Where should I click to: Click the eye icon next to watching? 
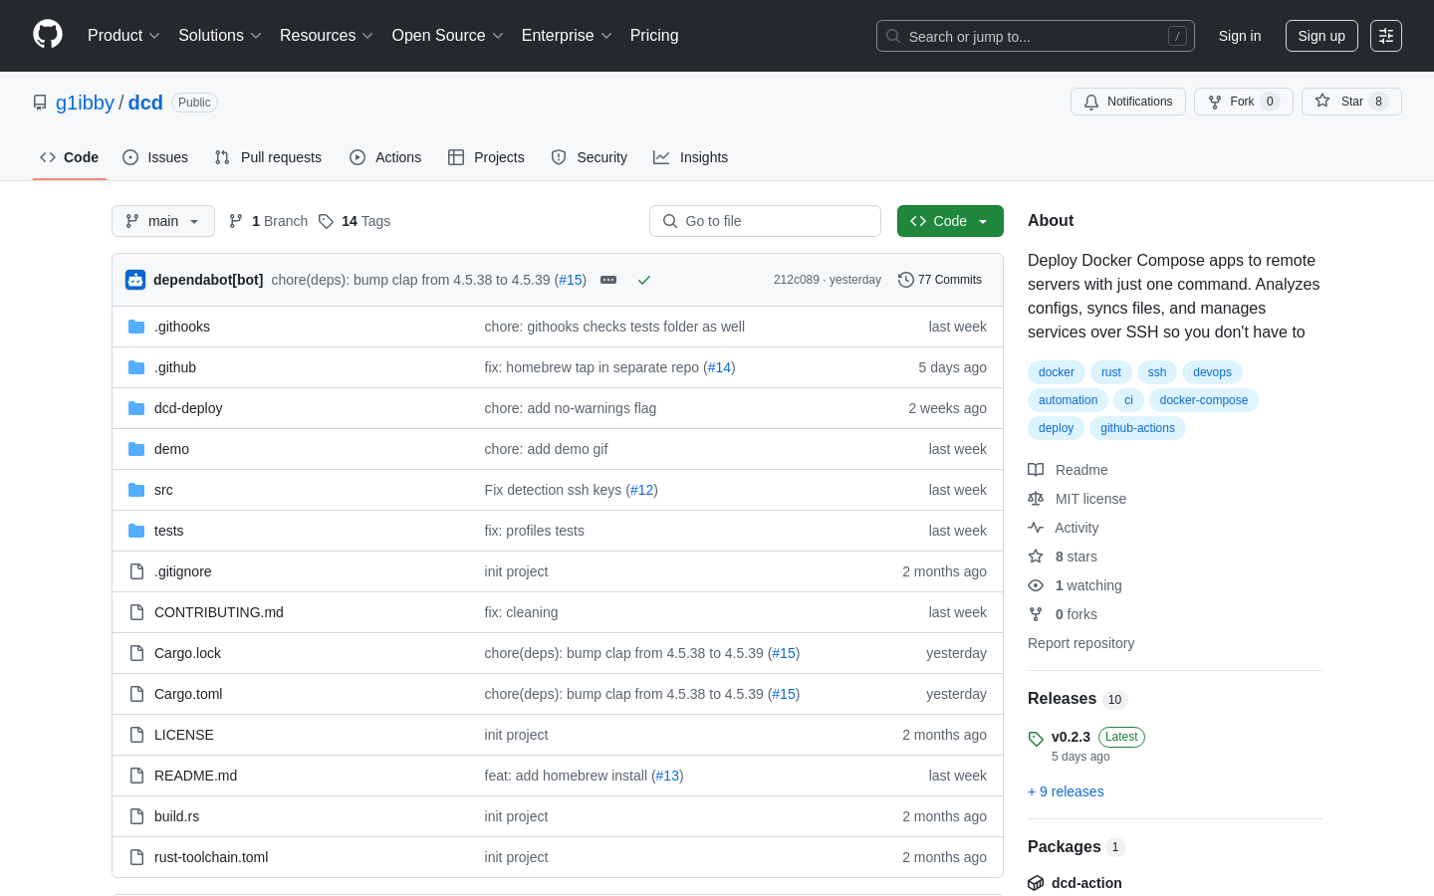tap(1036, 585)
